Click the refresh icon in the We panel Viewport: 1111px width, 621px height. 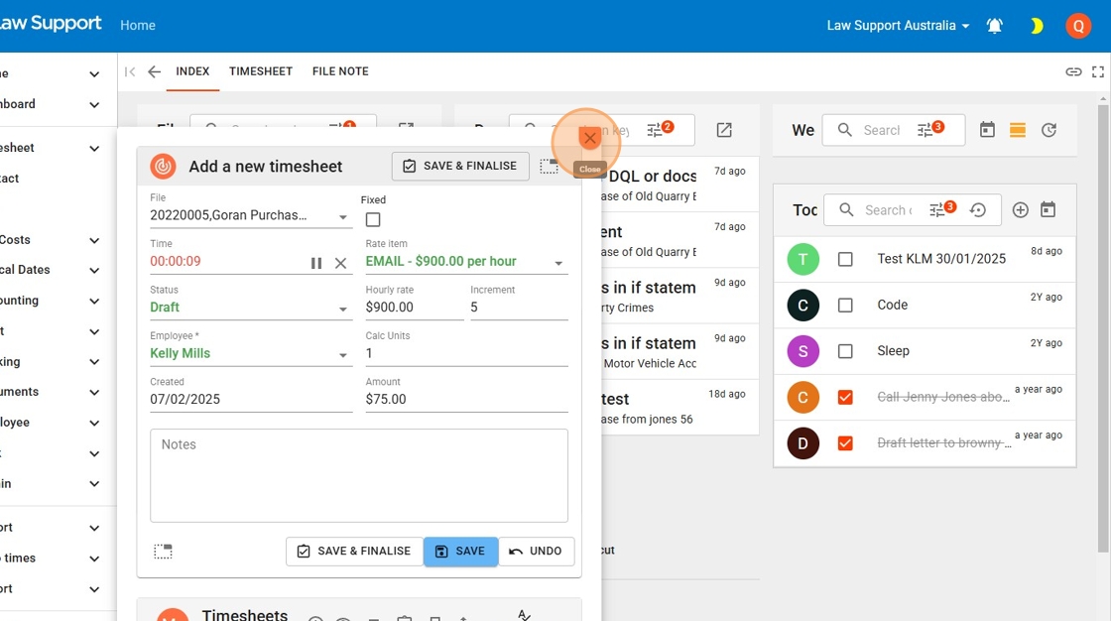pyautogui.click(x=1049, y=130)
